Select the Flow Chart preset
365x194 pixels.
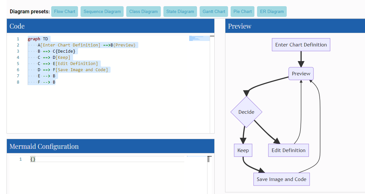point(65,12)
